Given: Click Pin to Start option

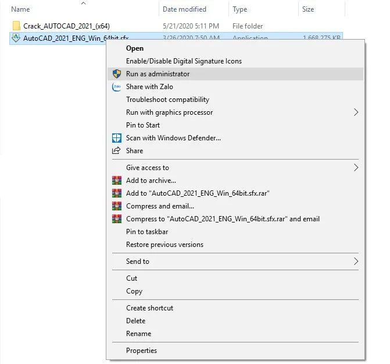Looking at the screenshot, I should tap(143, 125).
